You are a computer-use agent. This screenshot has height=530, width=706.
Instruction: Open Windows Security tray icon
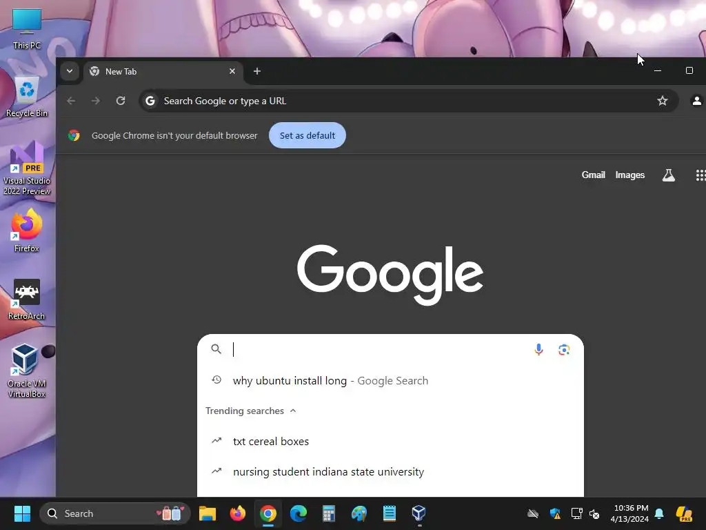point(555,513)
